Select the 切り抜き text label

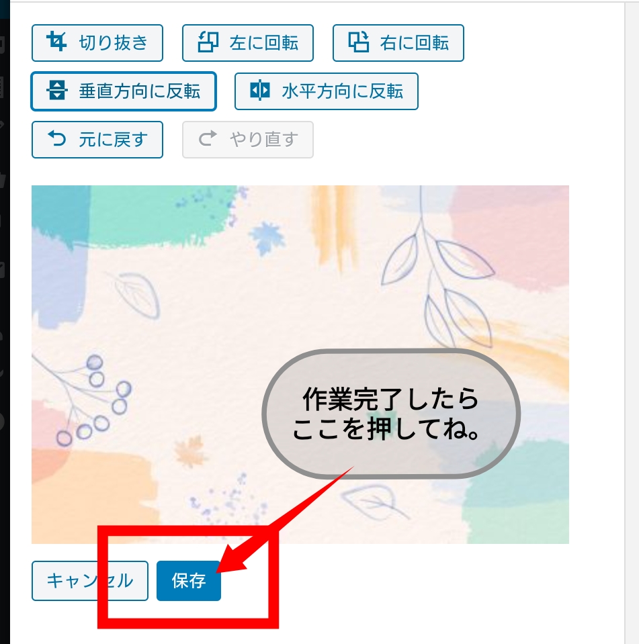click(113, 43)
